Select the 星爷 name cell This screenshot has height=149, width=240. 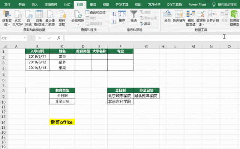62,62
